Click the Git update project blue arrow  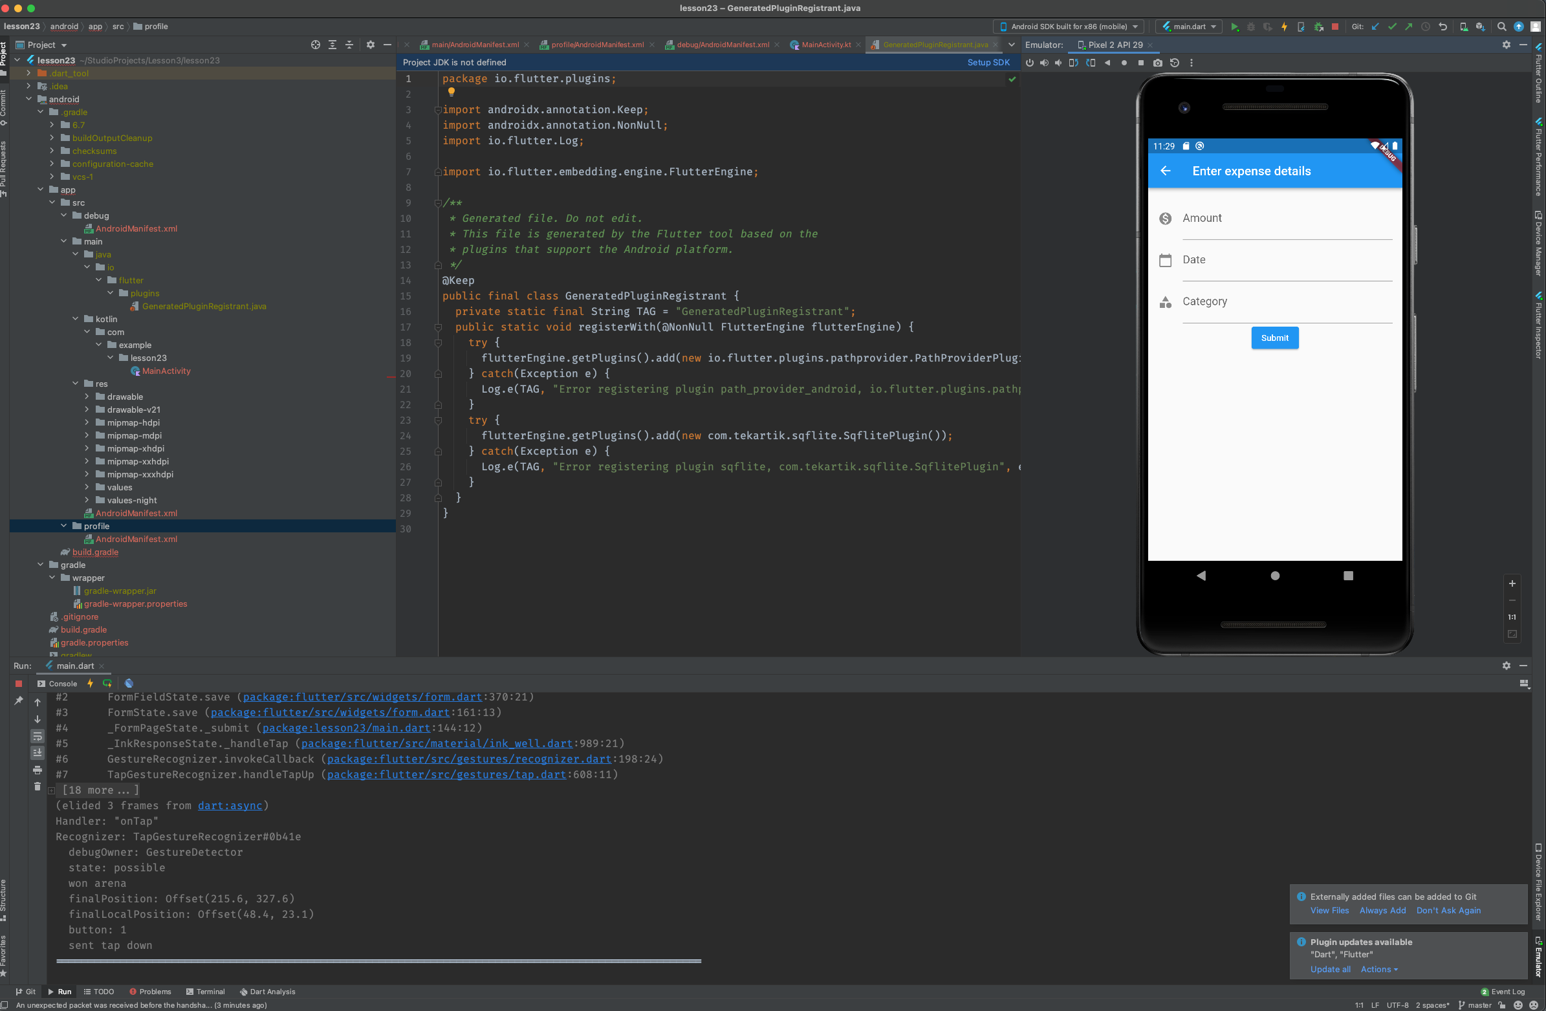(x=1375, y=27)
